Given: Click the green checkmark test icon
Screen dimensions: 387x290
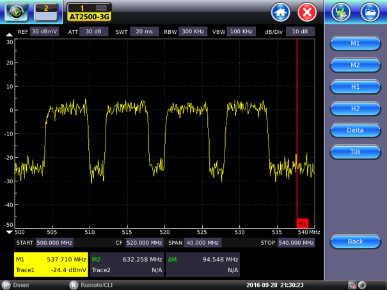Looking at the screenshot, I should pyautogui.click(x=15, y=11).
